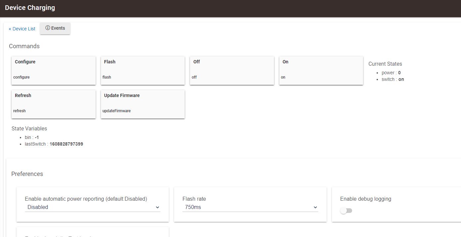Run the Off command
This screenshot has height=237, width=461.
click(232, 71)
